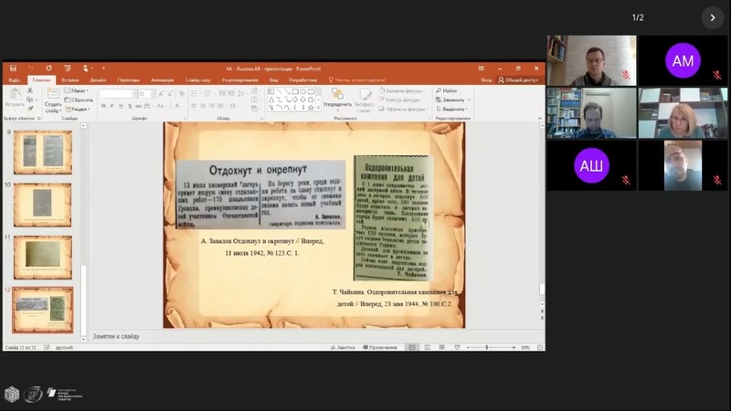This screenshot has height=411, width=731.
Task: Click the Undo arrow icon
Action: tap(29, 68)
